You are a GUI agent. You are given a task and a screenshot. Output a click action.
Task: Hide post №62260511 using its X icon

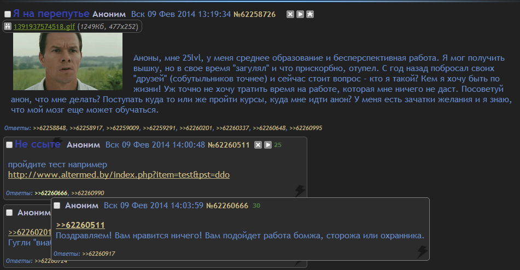[x=258, y=145]
